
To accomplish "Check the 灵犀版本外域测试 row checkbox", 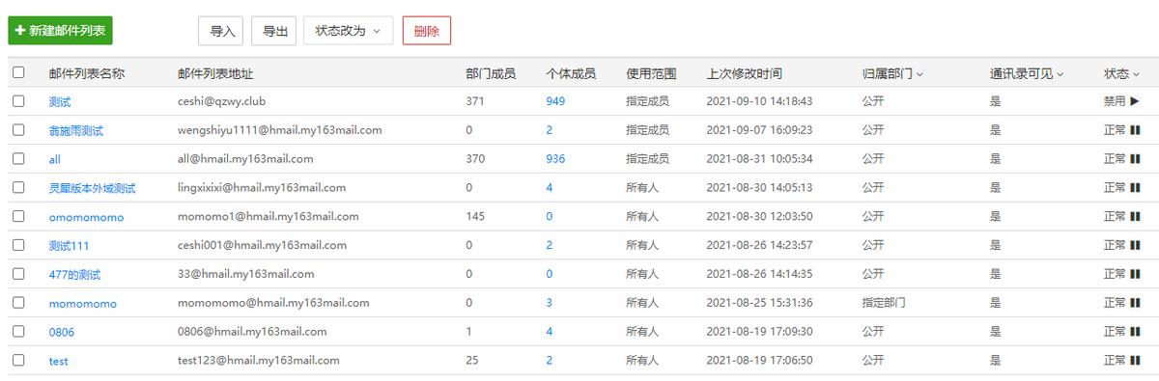I will click(18, 187).
